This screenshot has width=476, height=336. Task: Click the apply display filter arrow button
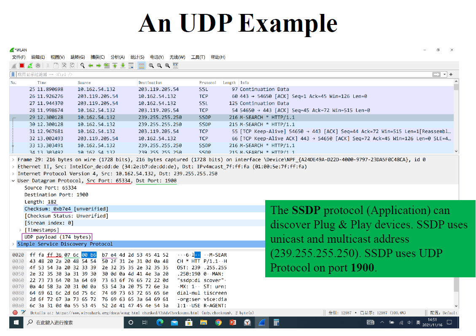coord(436,74)
